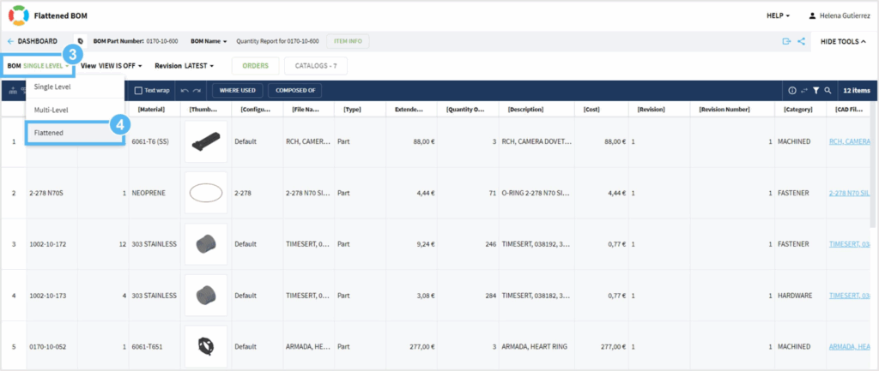
Task: Click the O-ring thumbnail in row 2
Action: tap(206, 193)
